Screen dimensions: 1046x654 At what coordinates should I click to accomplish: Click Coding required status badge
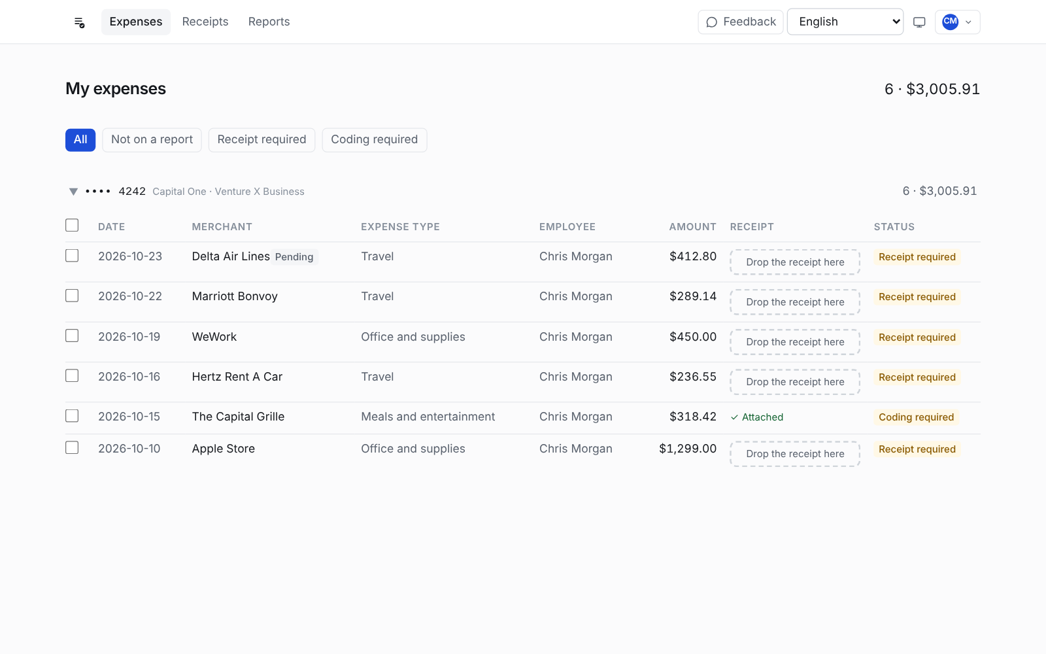916,417
